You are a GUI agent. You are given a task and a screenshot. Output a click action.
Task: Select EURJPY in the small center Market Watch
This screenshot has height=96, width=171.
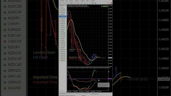tap(63, 26)
